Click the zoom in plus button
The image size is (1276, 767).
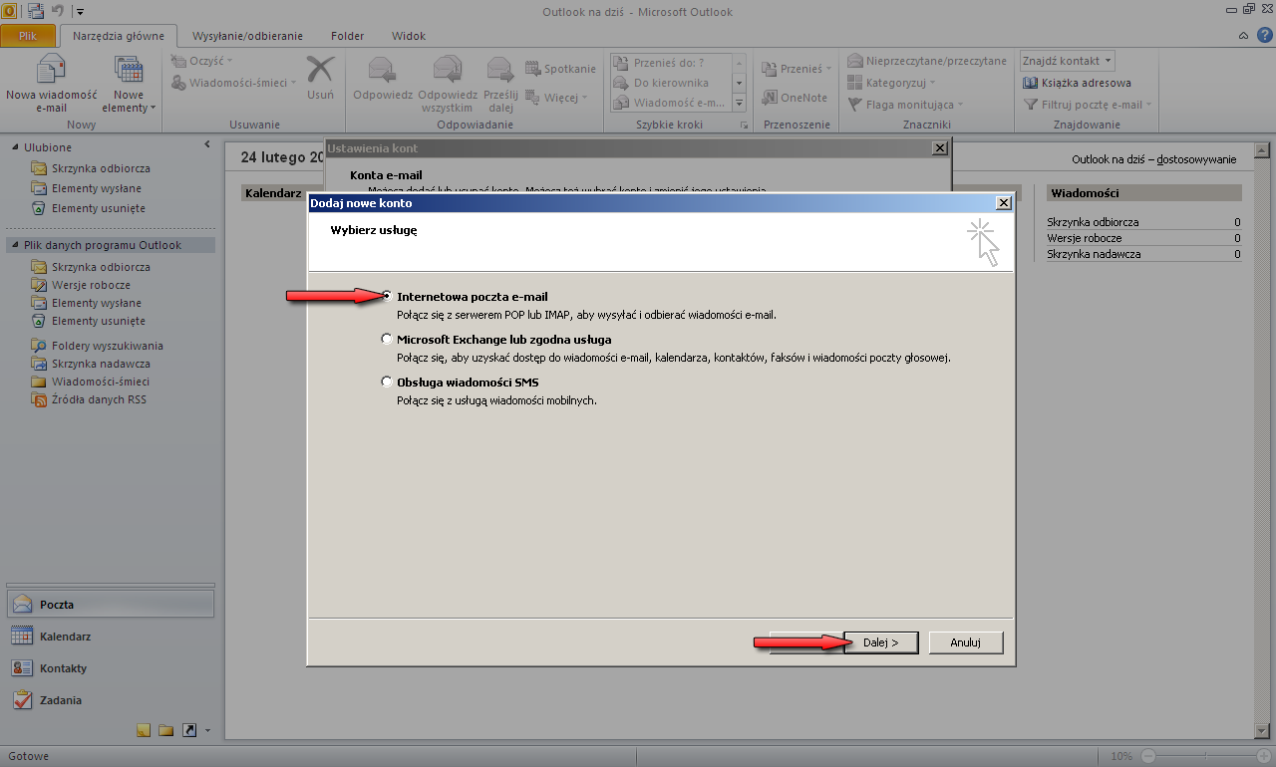pos(1262,756)
